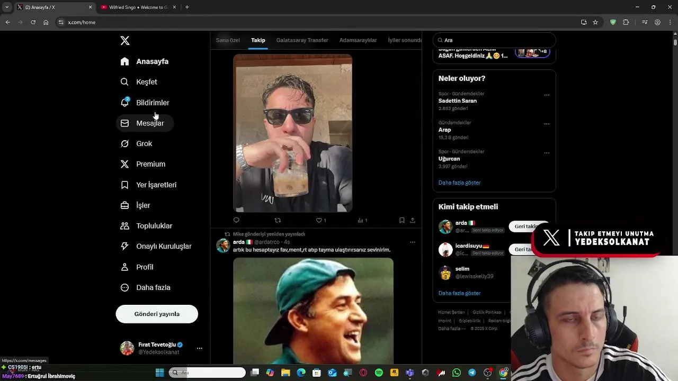The width and height of the screenshot is (678, 381).
Task: Go to browser home page
Action: coord(46,22)
